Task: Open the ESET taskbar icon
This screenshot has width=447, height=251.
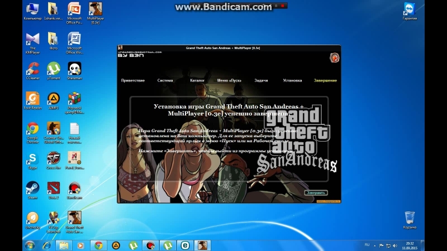Action: tap(186, 245)
